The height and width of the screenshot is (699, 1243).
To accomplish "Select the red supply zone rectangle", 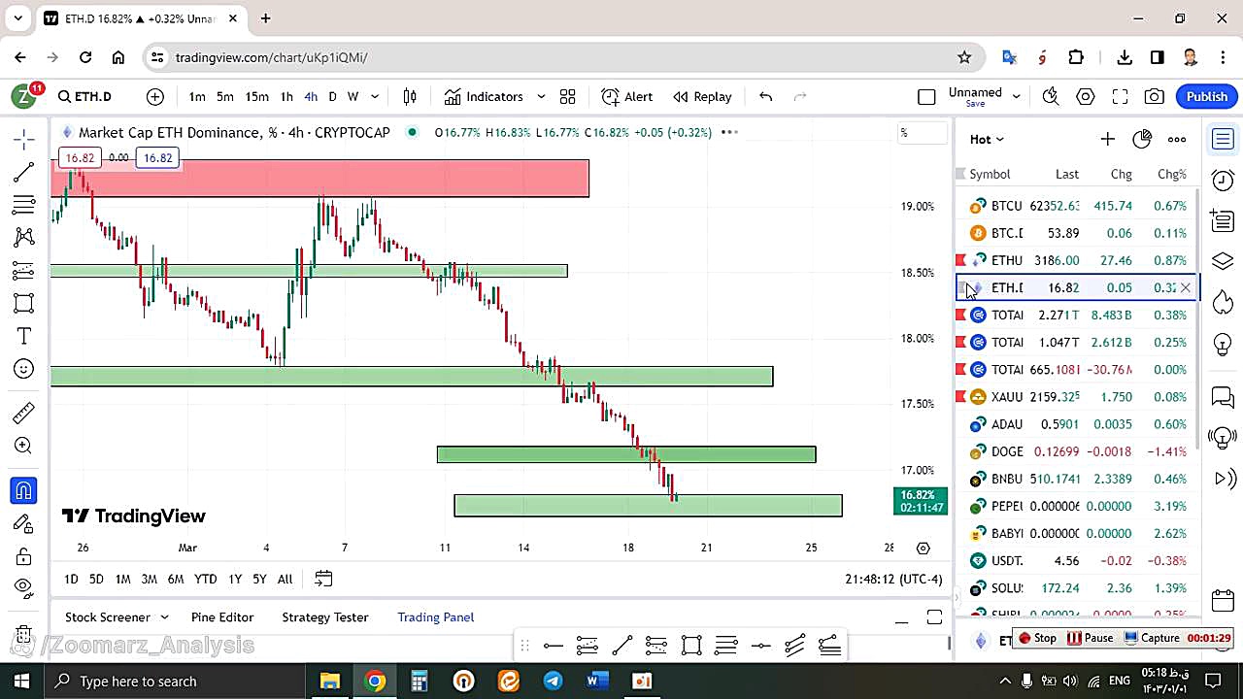I will tap(320, 179).
